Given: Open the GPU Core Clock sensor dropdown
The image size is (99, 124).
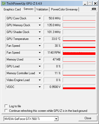Looking at the screenshot, I should coord(40,18).
